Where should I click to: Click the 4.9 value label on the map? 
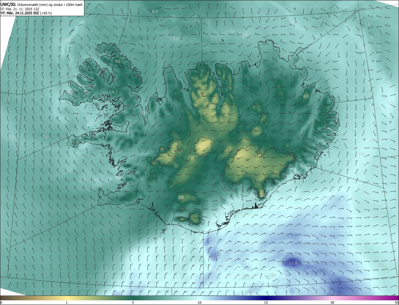pos(105,138)
